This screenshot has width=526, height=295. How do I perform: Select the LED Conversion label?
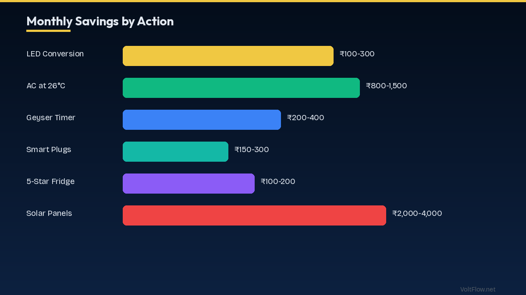click(55, 54)
